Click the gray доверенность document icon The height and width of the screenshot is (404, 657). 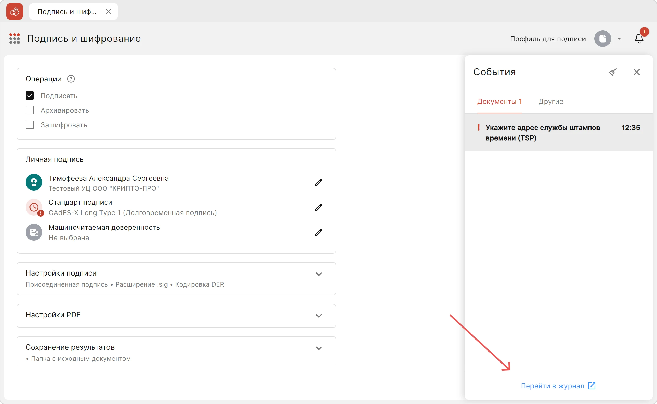click(x=34, y=232)
